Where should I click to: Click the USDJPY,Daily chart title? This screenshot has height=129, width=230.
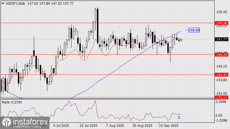pos(16,4)
